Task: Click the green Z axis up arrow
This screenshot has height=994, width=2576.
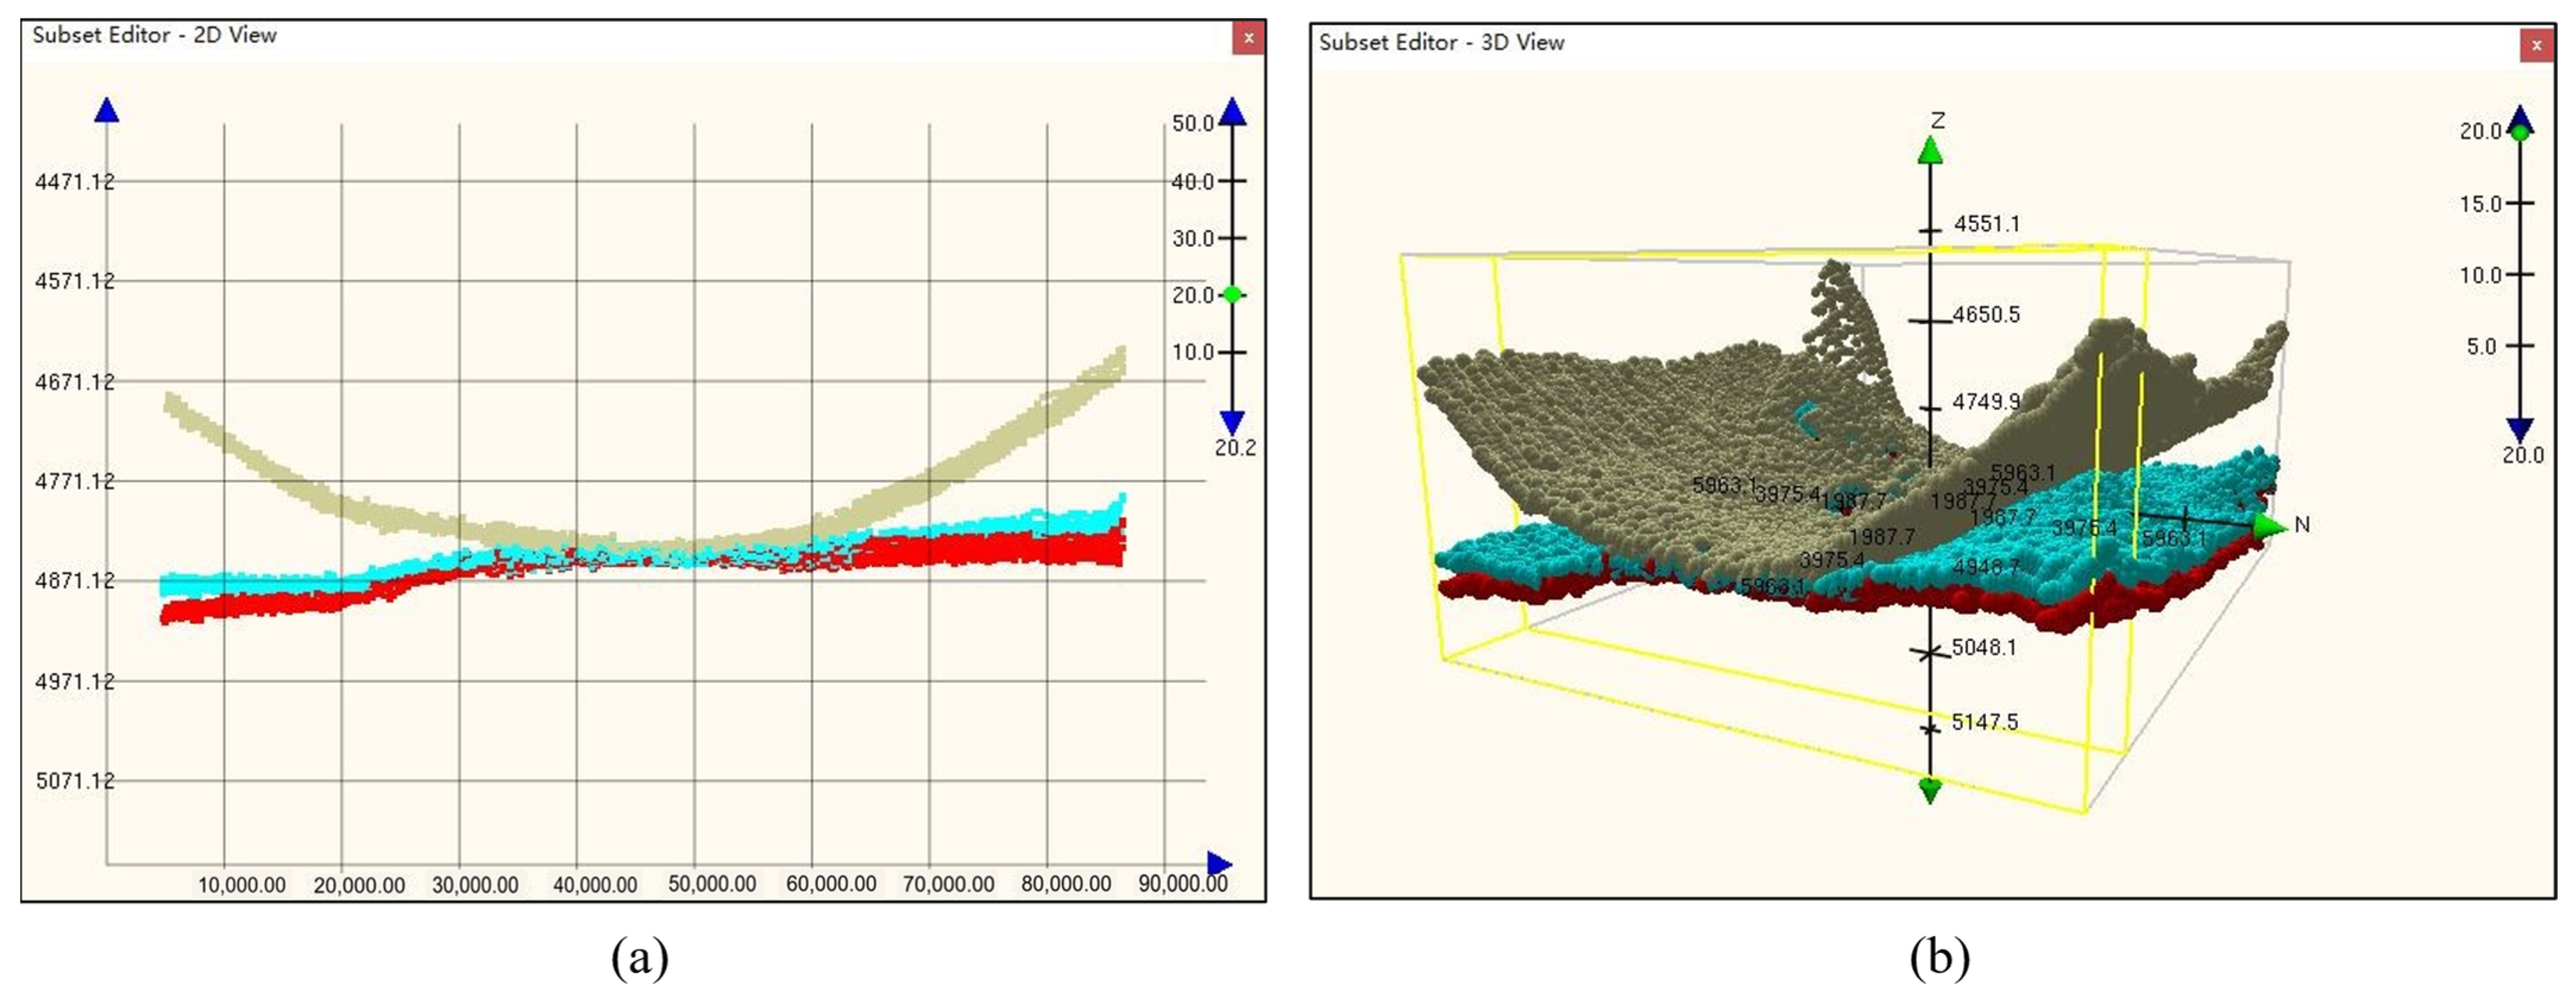Action: pyautogui.click(x=1930, y=151)
